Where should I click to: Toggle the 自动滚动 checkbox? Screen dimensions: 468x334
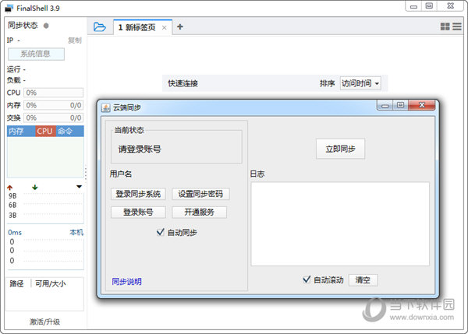click(x=307, y=280)
